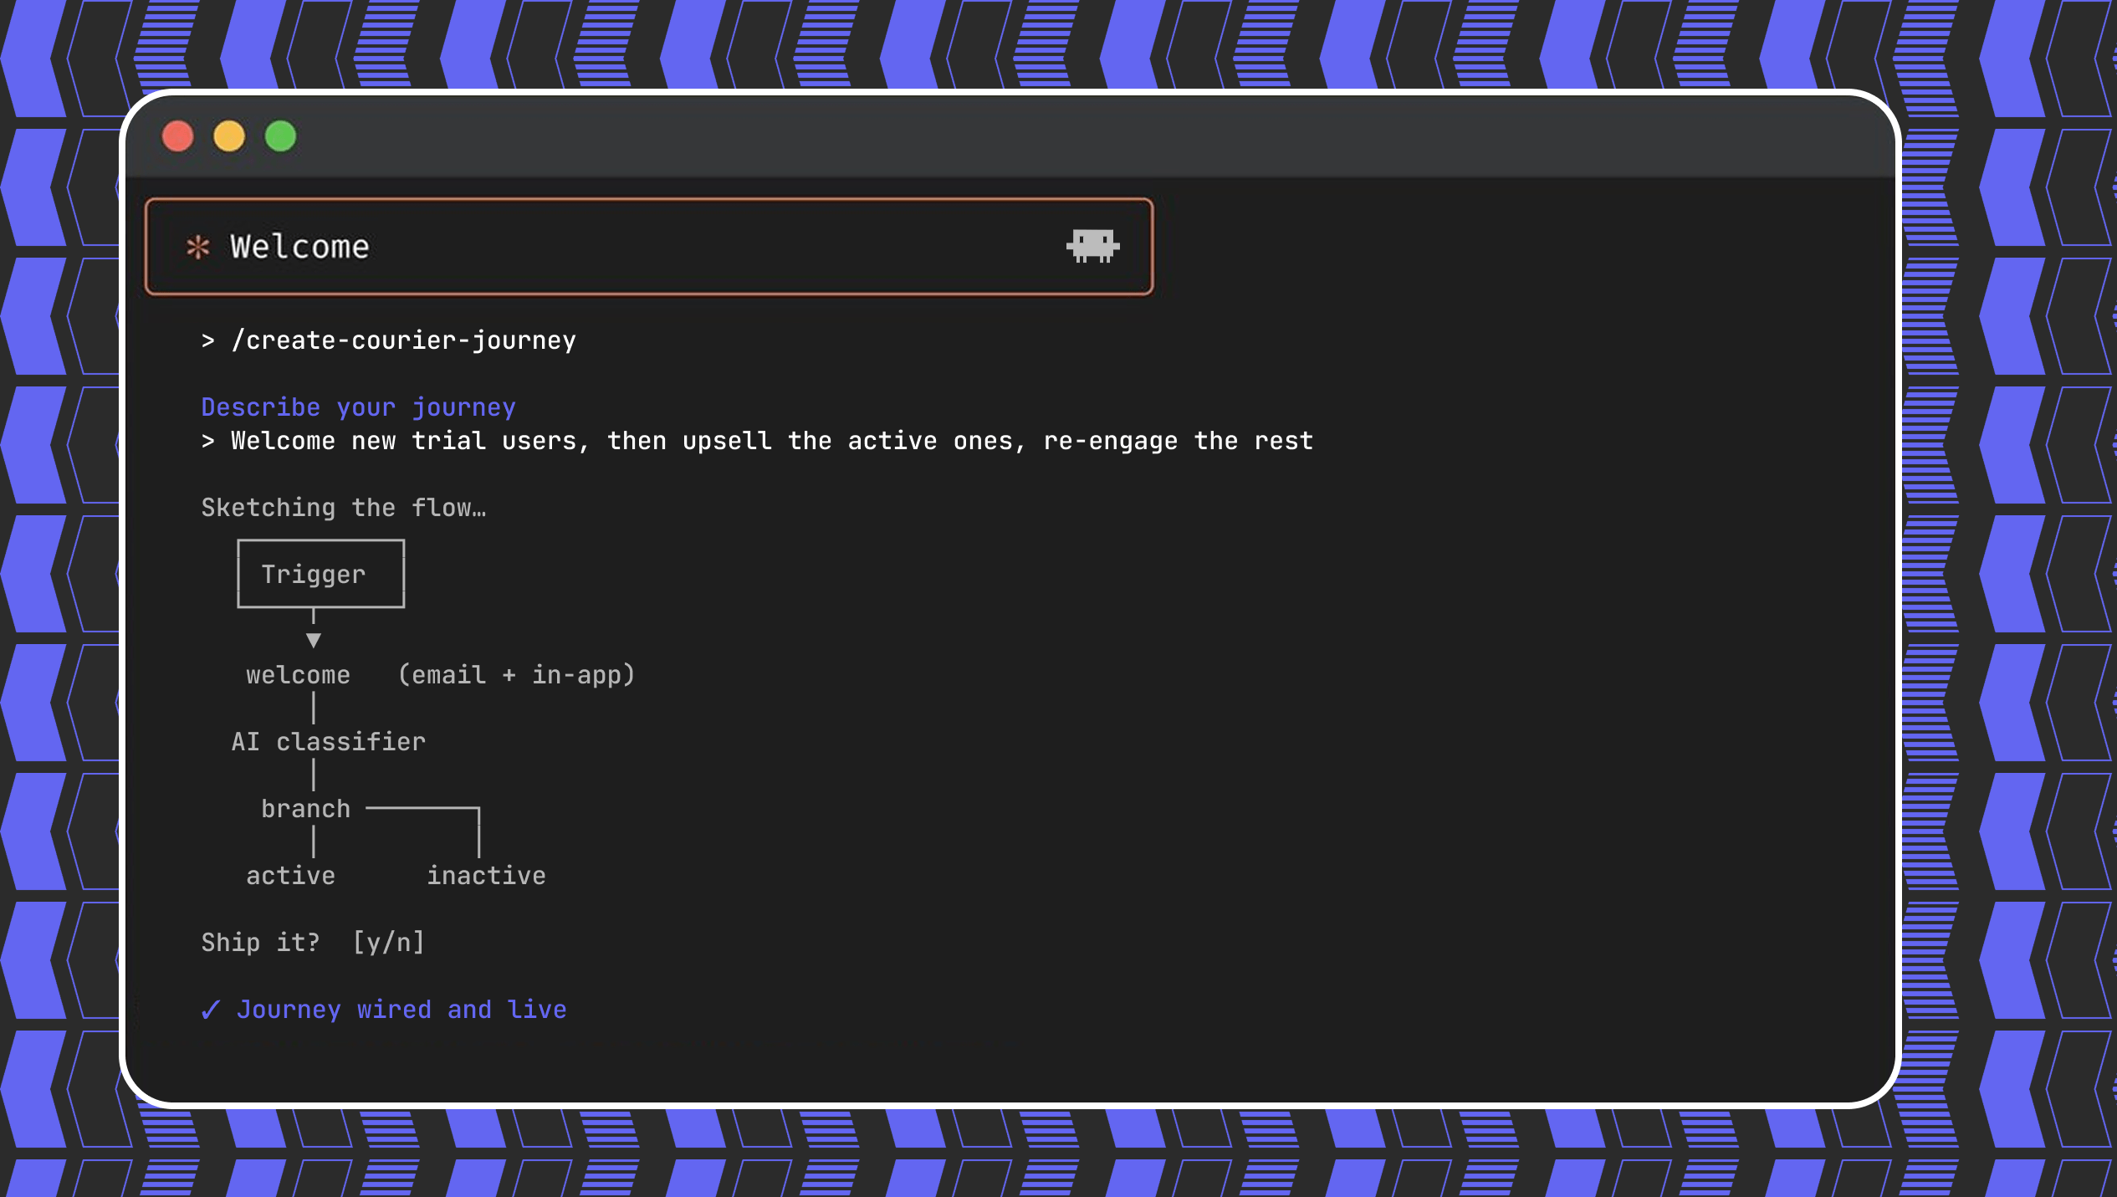Click the "(email + in-app)" channel note
This screenshot has width=2117, height=1197.
pos(516,675)
